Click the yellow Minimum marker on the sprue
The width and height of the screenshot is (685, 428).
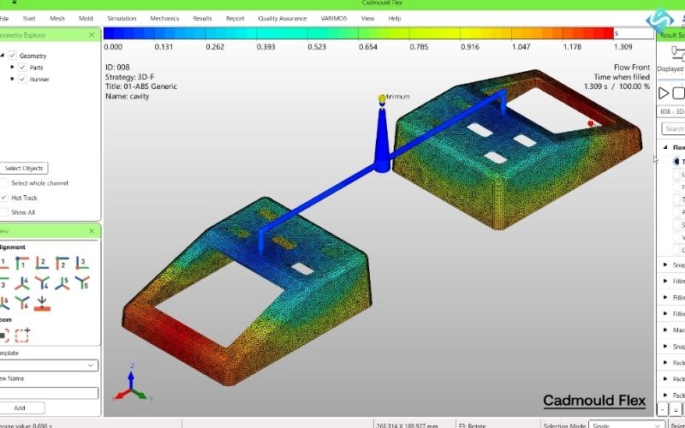[382, 98]
